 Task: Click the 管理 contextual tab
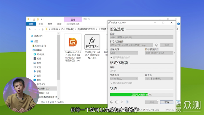click(x=73, y=19)
